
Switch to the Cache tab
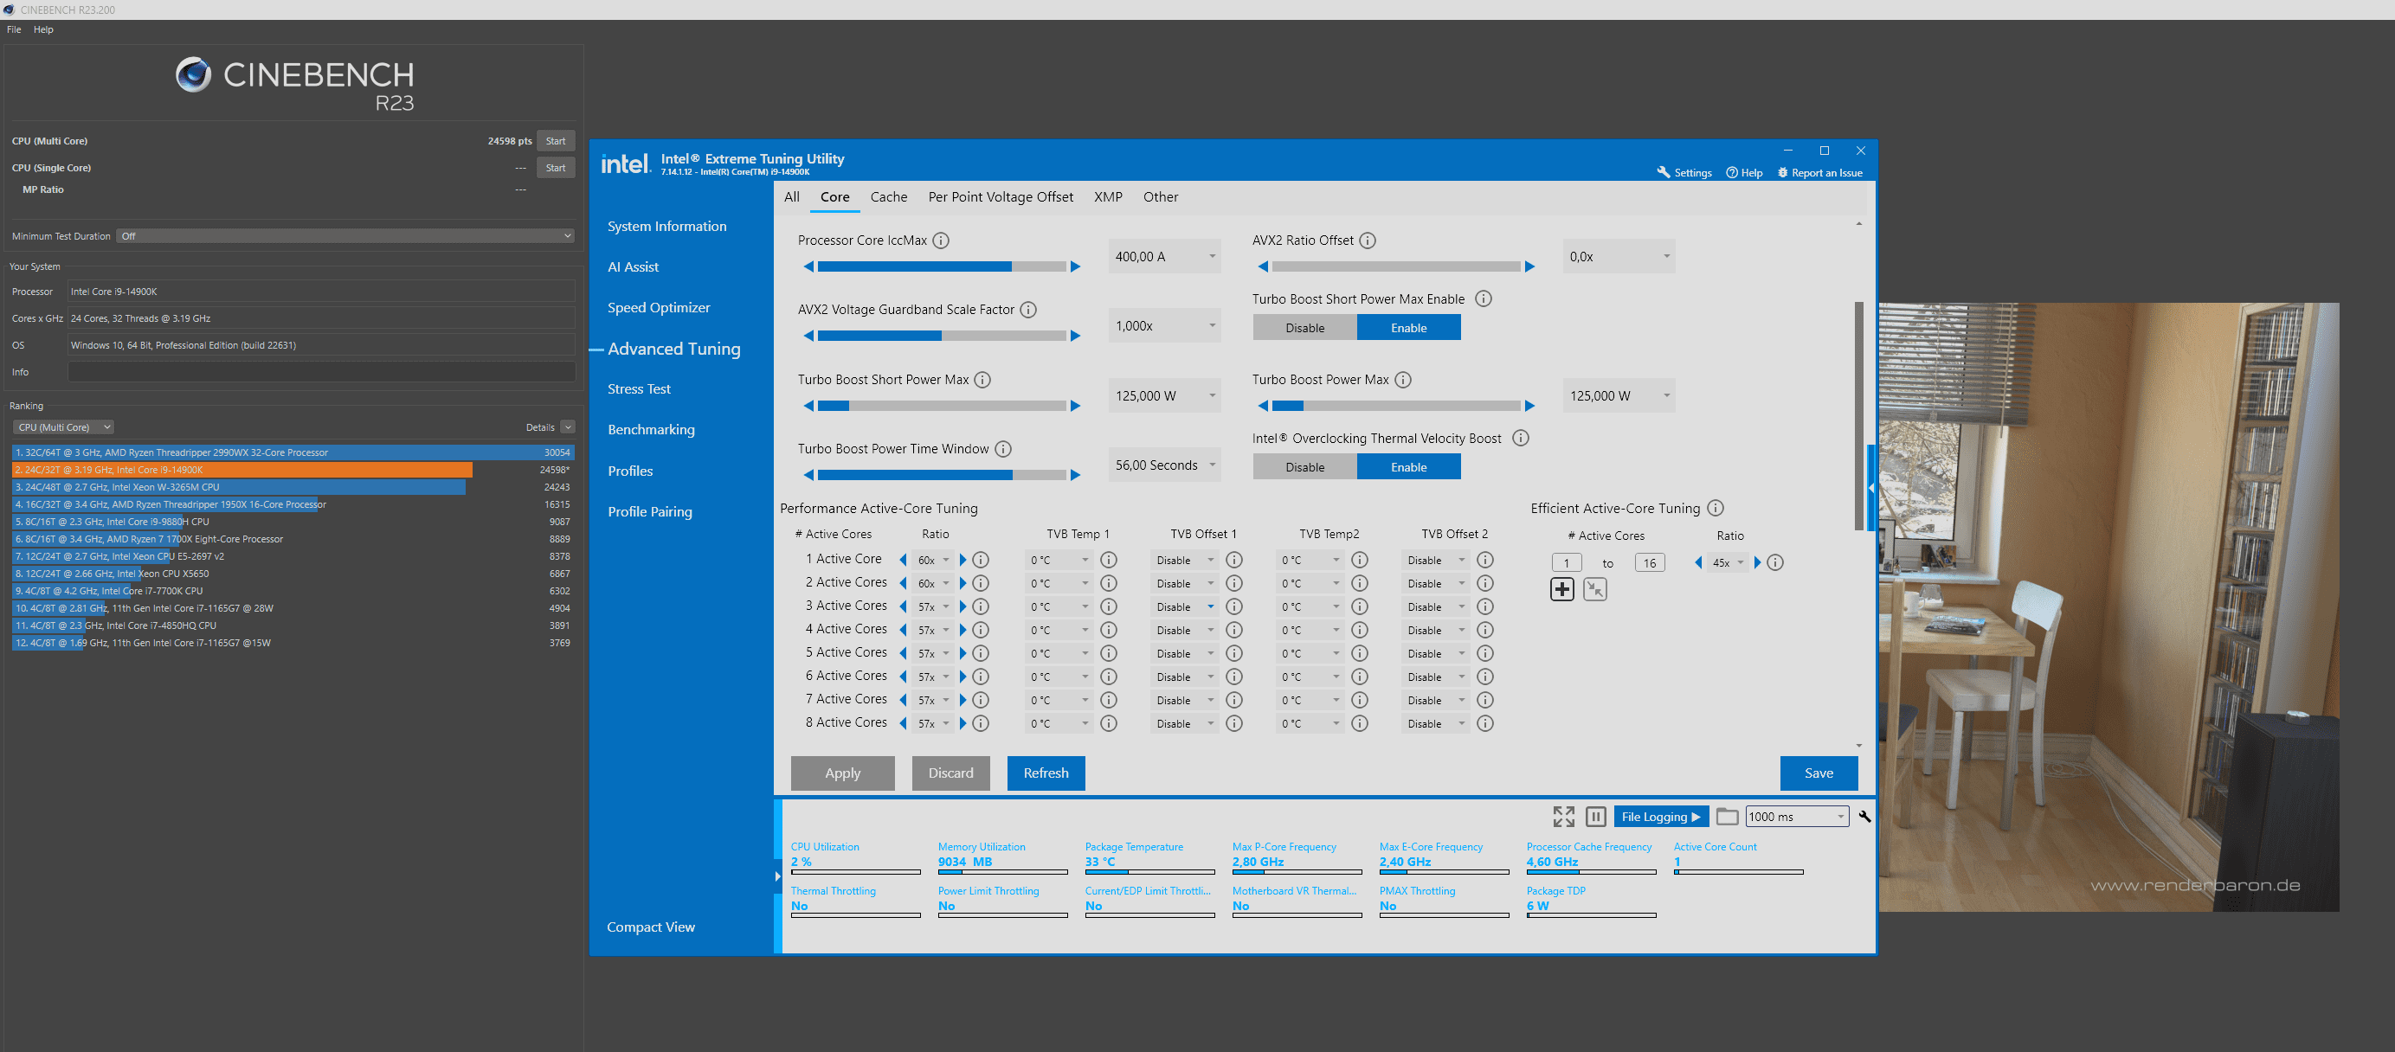(888, 197)
